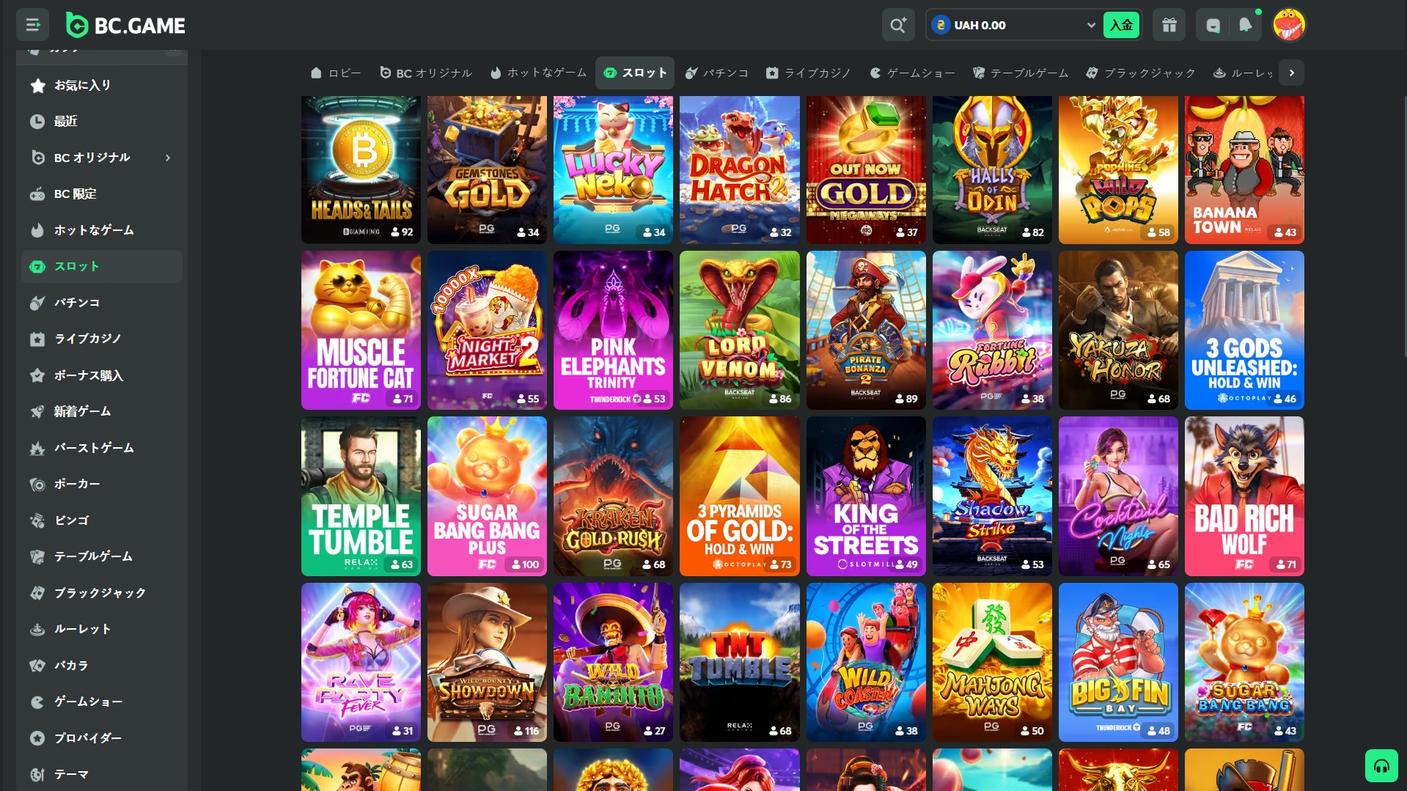Open King of the Streets game thumbnail
The width and height of the screenshot is (1407, 791).
pos(866,496)
